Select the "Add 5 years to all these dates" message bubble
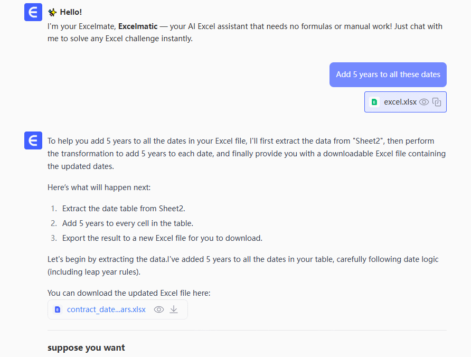The height and width of the screenshot is (357, 471). tap(388, 74)
